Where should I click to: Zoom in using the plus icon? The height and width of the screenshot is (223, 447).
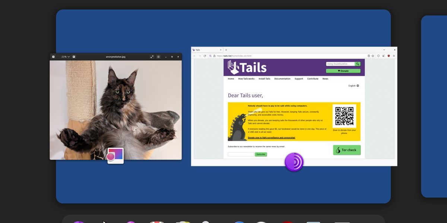coord(74,56)
